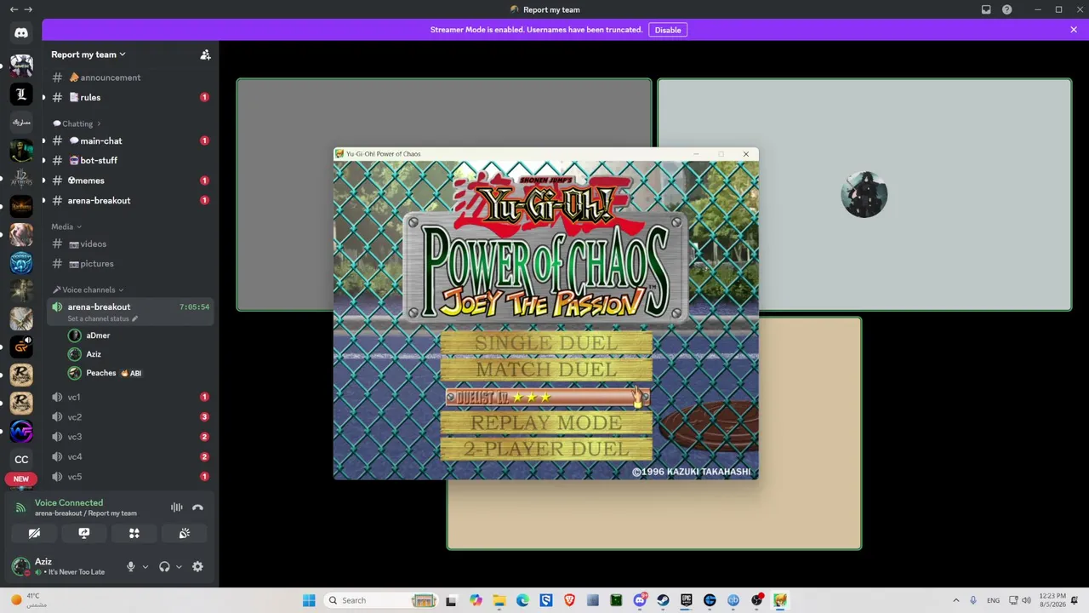Collapse the Media category
1089x613 pixels.
pos(66,226)
